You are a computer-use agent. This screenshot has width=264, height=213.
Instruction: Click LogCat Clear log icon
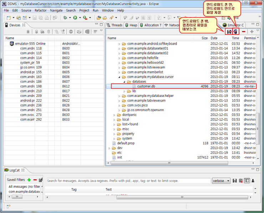coord(241,181)
